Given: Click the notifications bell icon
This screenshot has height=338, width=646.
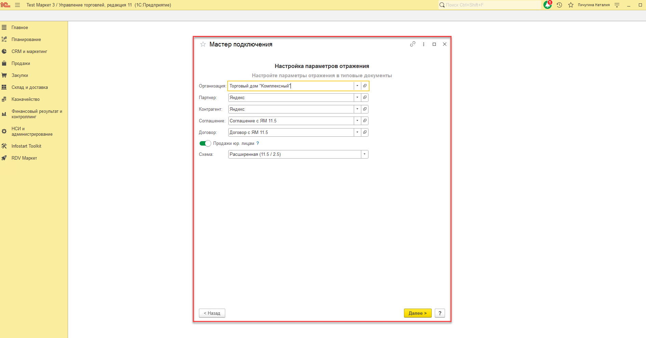Looking at the screenshot, I should point(547,5).
